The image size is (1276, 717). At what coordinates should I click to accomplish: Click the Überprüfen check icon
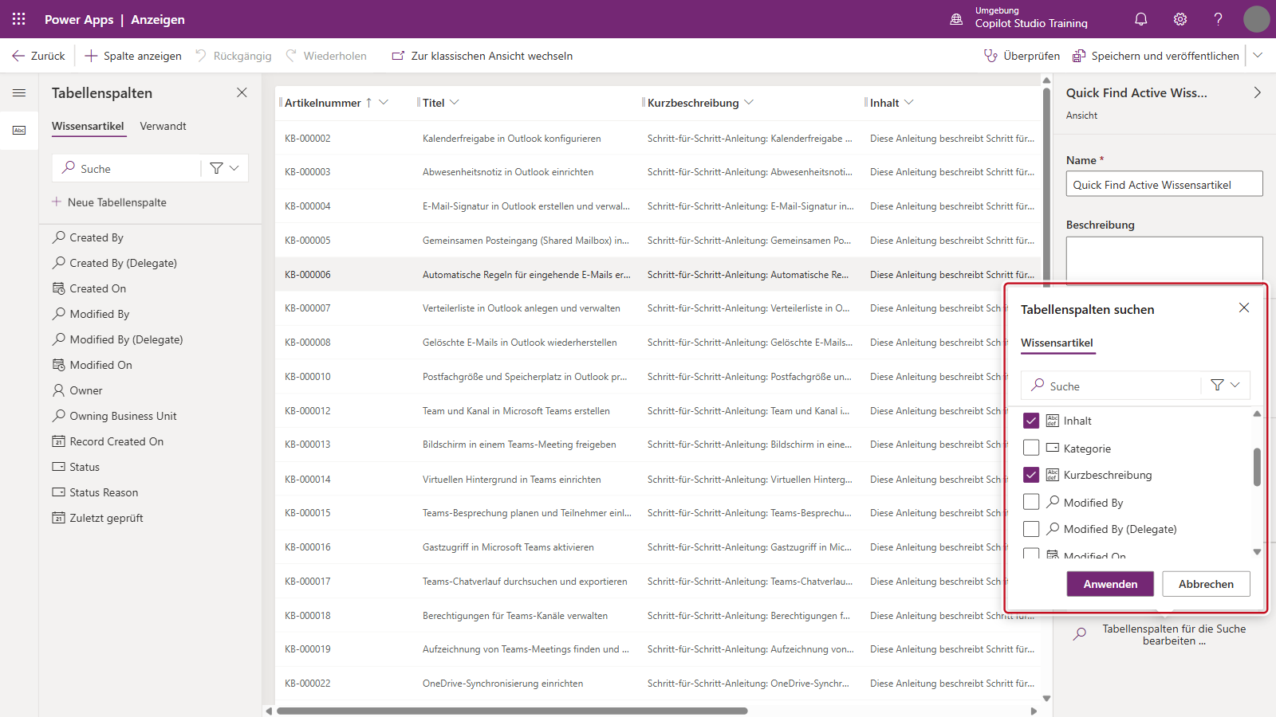(990, 56)
